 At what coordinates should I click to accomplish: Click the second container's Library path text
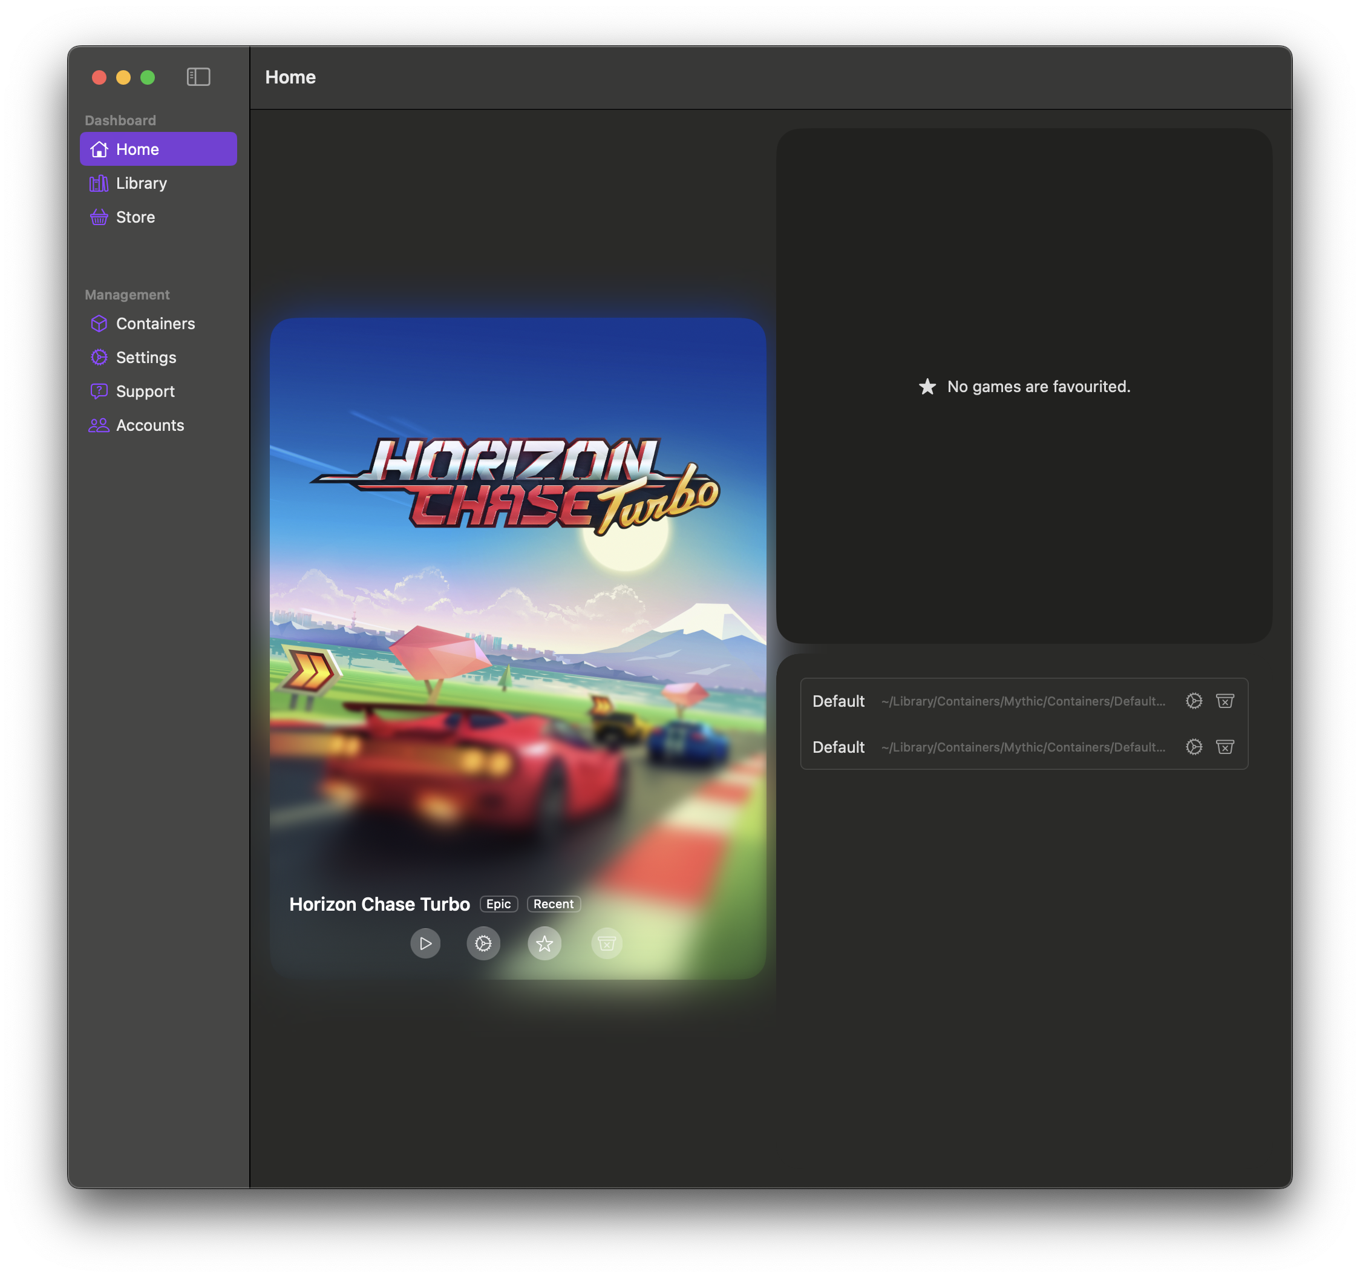pyautogui.click(x=1023, y=747)
